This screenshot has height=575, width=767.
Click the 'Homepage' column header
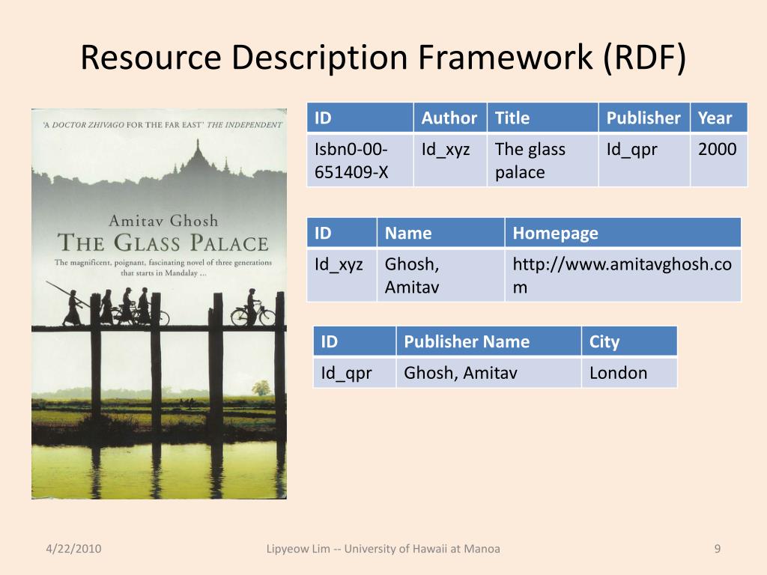click(x=623, y=233)
